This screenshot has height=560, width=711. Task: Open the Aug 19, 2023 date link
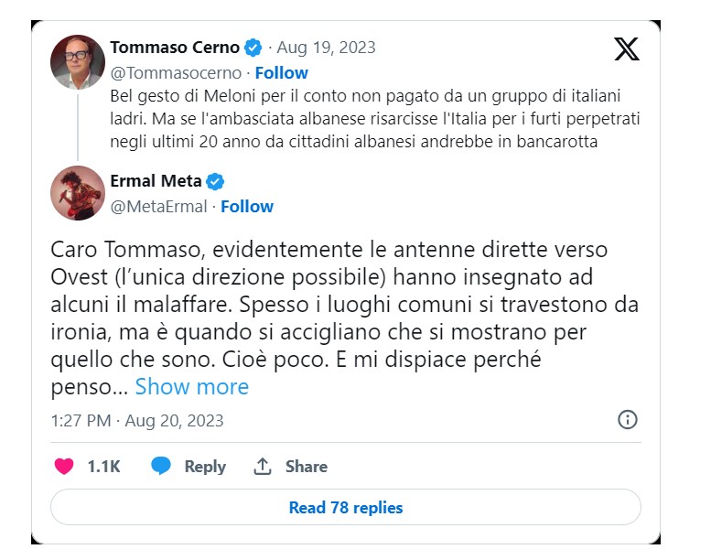[326, 48]
